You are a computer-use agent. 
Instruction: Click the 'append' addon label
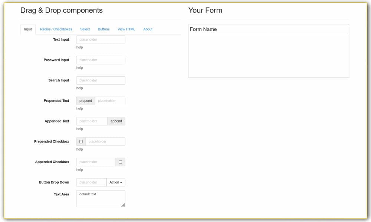pos(116,121)
